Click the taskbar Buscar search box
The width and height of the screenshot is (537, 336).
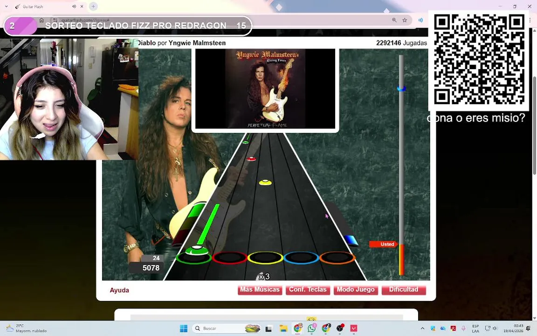coord(227,329)
